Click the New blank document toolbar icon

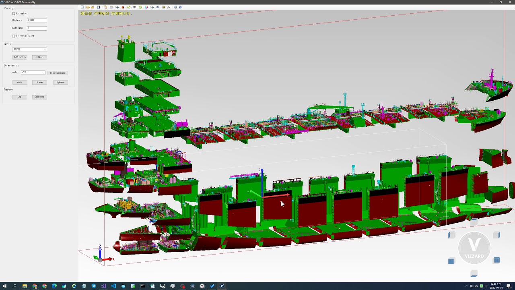point(82,7)
